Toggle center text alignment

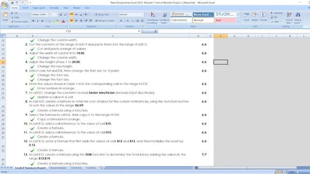[x=77, y=21]
